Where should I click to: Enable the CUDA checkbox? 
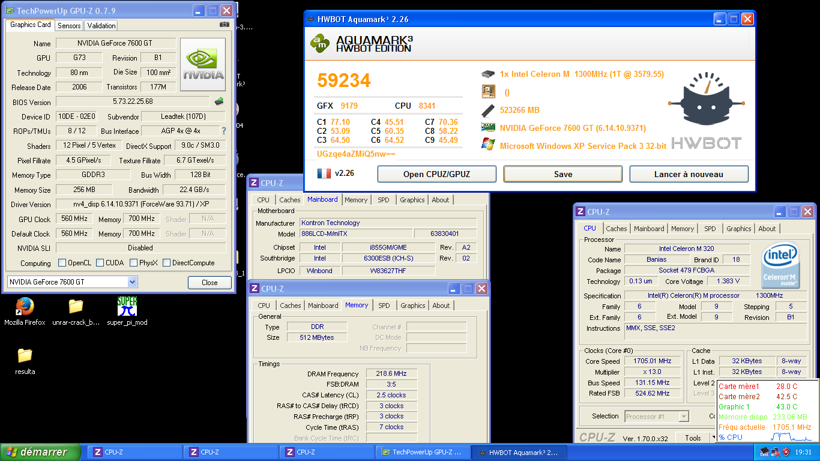[100, 262]
